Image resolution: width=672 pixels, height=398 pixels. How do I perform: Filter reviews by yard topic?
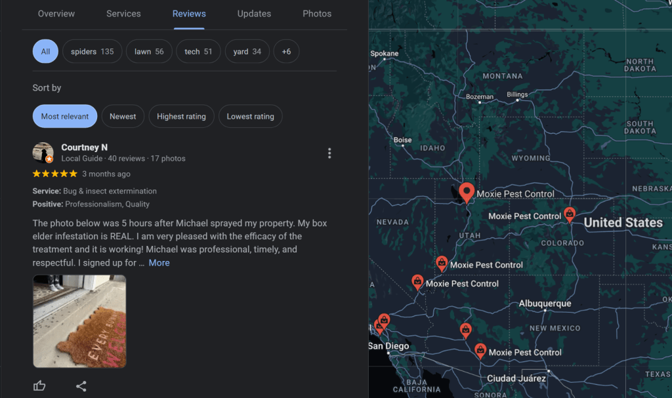point(247,51)
